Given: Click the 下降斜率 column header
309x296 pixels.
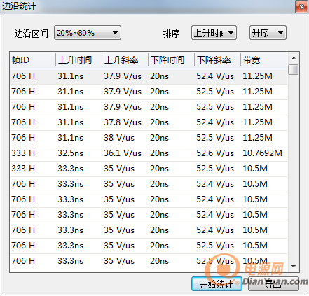Looking at the screenshot, I should (x=217, y=60).
